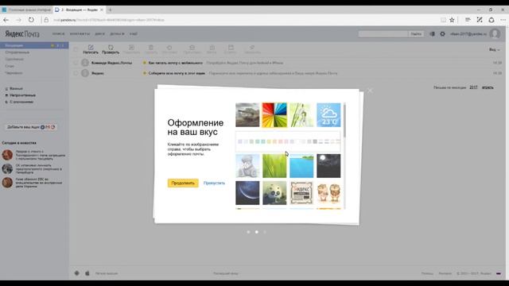Click the Это спам toolbar icon

(x=169, y=48)
